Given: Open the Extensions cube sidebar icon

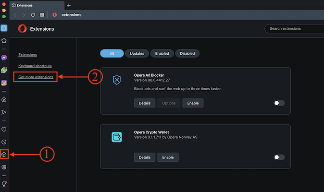Looking at the screenshot, I should pyautogui.click(x=4, y=154).
